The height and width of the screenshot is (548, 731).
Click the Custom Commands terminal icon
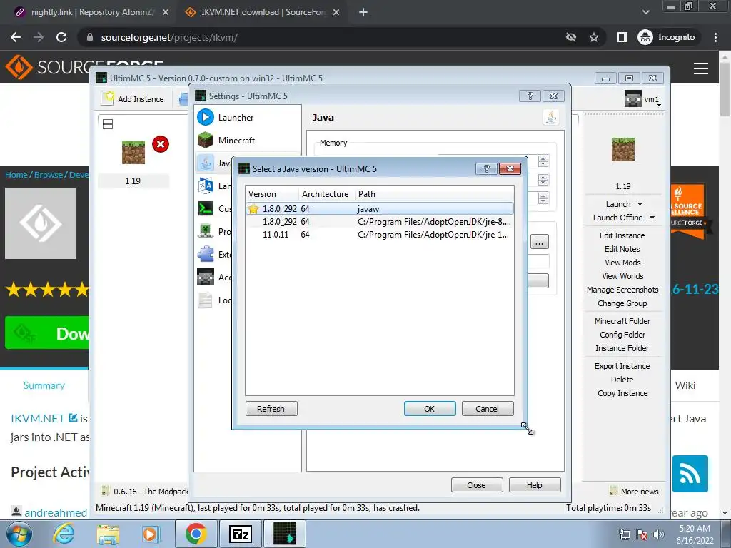pos(206,208)
